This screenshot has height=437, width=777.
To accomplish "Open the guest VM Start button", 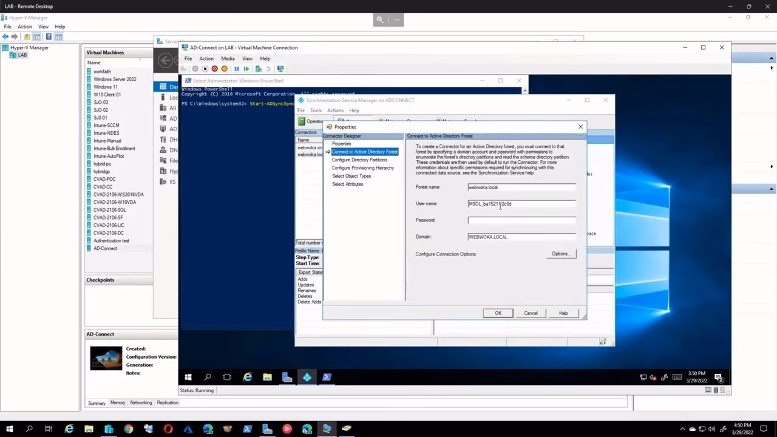I will (x=188, y=377).
